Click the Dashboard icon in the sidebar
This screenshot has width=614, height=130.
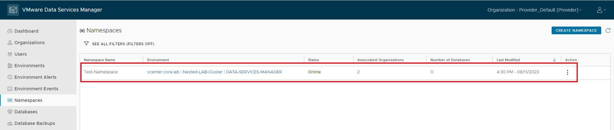tap(10, 31)
